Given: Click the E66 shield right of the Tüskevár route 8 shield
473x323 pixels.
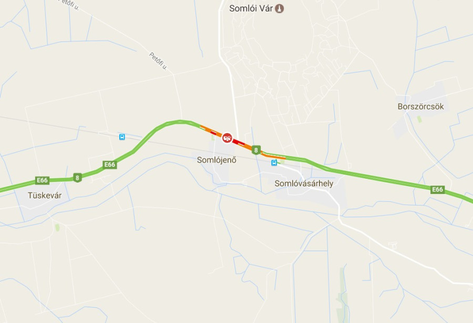Looking at the screenshot, I should (x=109, y=164).
